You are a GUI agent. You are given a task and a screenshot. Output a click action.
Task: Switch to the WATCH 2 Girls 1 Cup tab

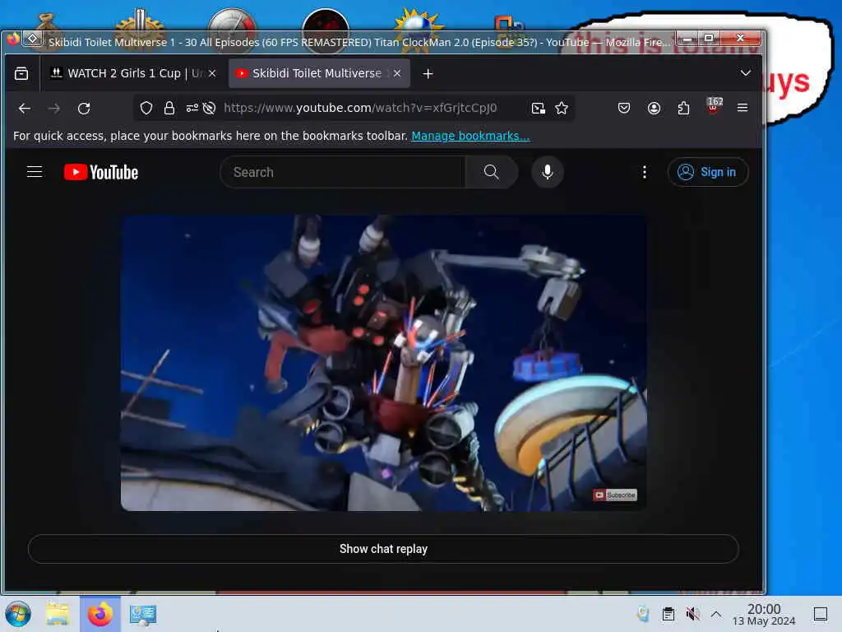(126, 73)
